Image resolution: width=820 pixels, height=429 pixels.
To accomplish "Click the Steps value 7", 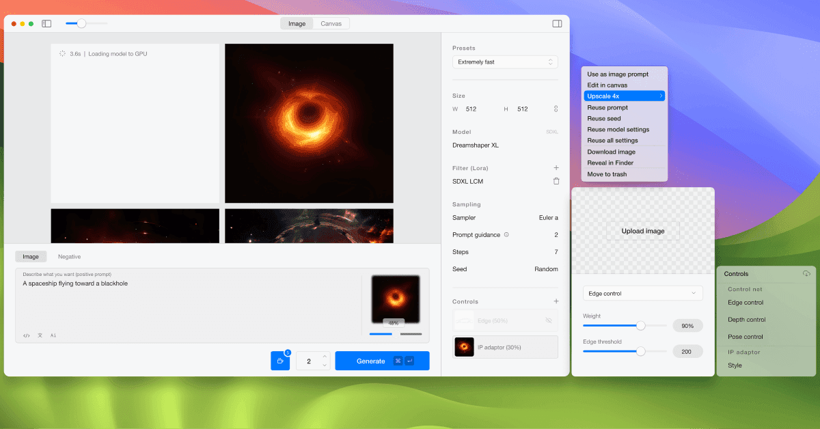I will pyautogui.click(x=556, y=252).
